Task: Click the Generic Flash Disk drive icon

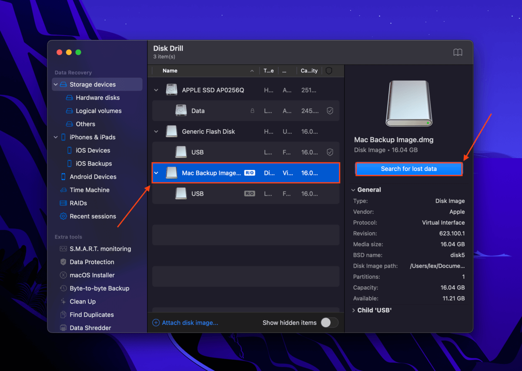Action: 171,132
